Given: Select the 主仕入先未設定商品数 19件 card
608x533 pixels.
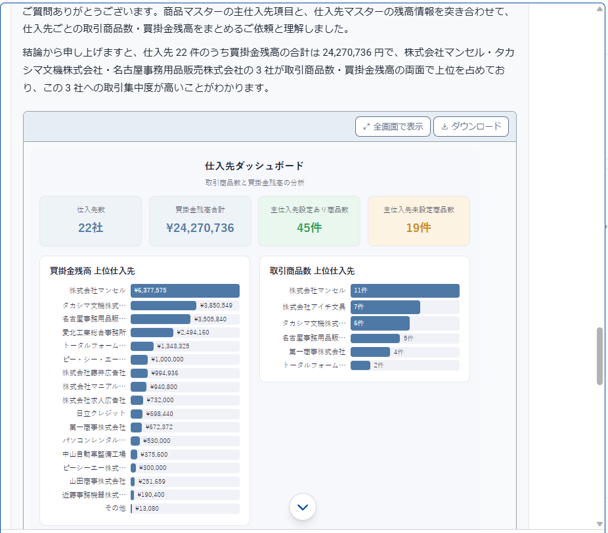Looking at the screenshot, I should [x=419, y=221].
